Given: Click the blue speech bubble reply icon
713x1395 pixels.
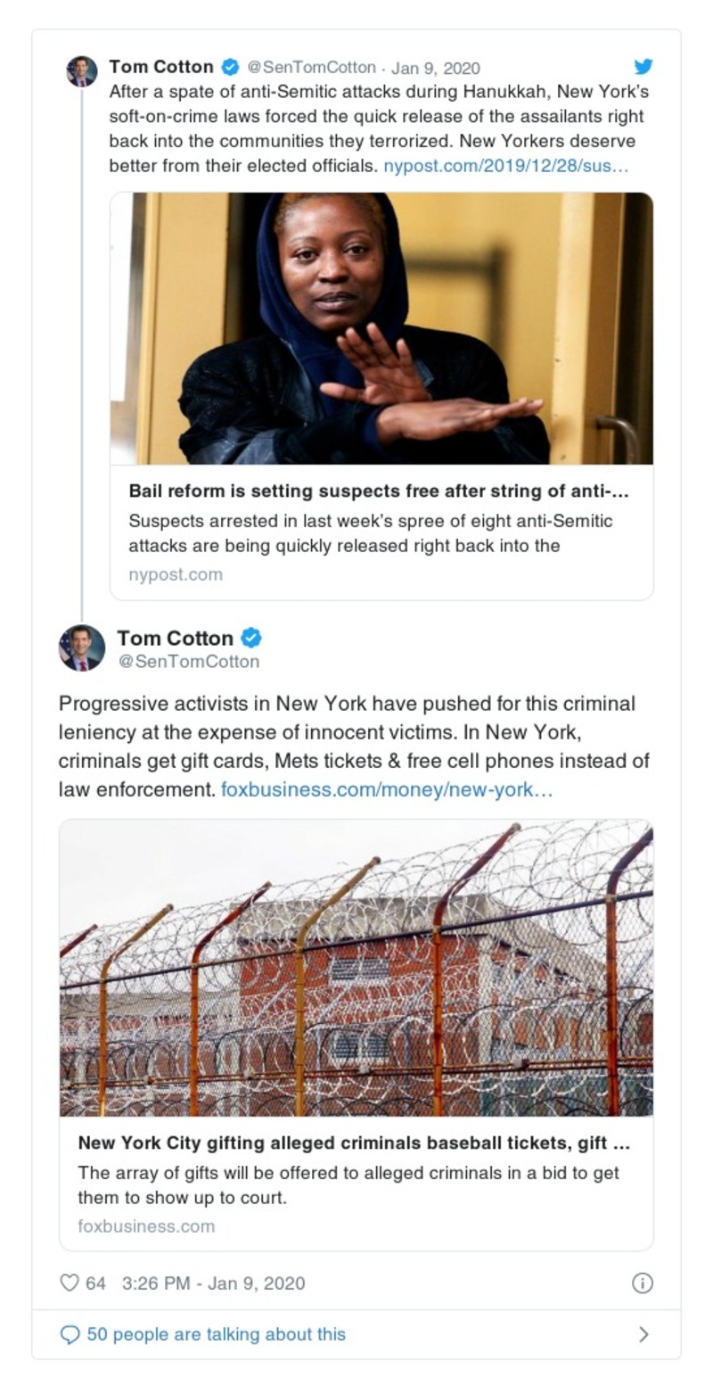Looking at the screenshot, I should [70, 1334].
